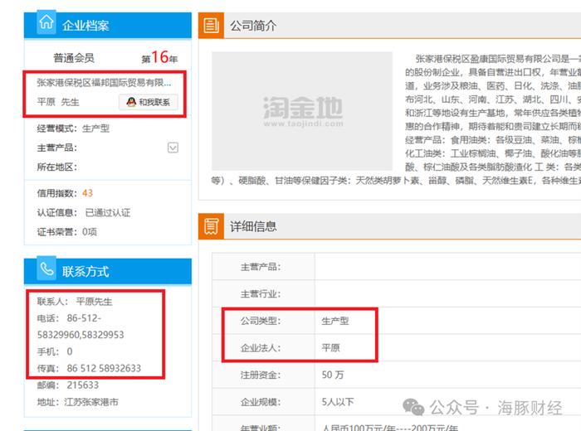The image size is (581, 431).
Task: Click the 证书荣誉: 0项 entry
Action: [67, 232]
